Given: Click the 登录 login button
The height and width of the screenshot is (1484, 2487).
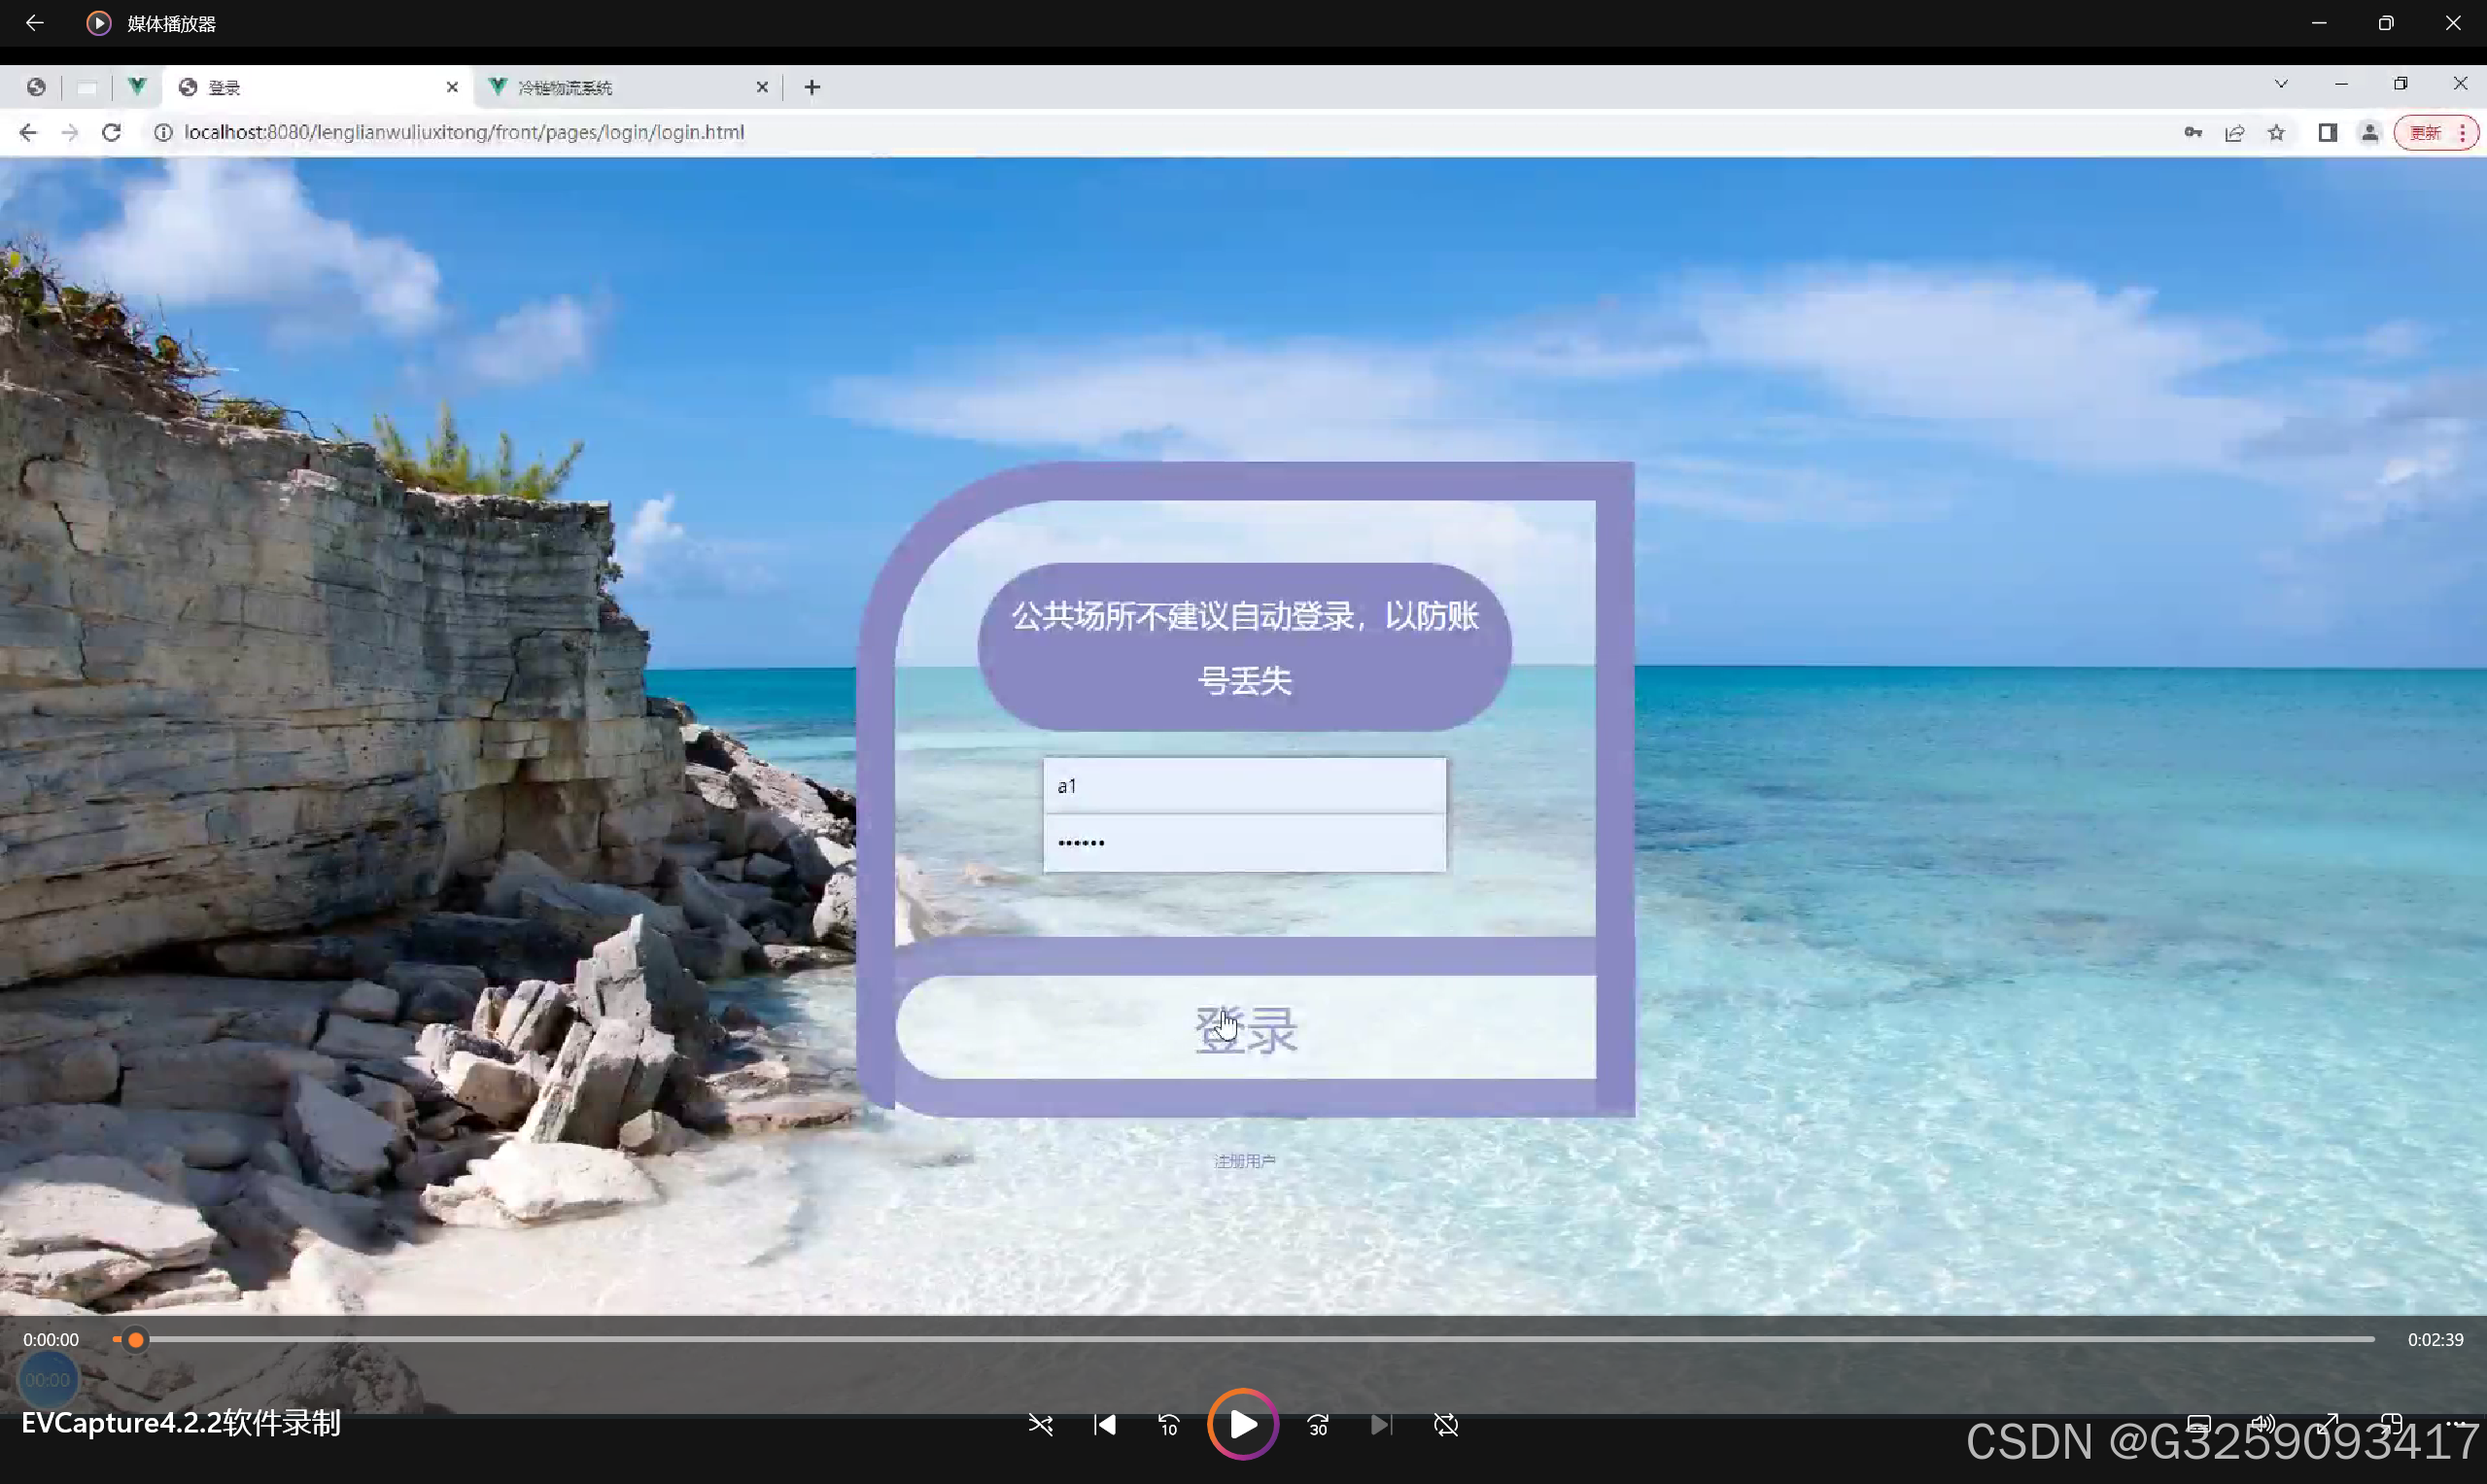Looking at the screenshot, I should pos(1246,1027).
